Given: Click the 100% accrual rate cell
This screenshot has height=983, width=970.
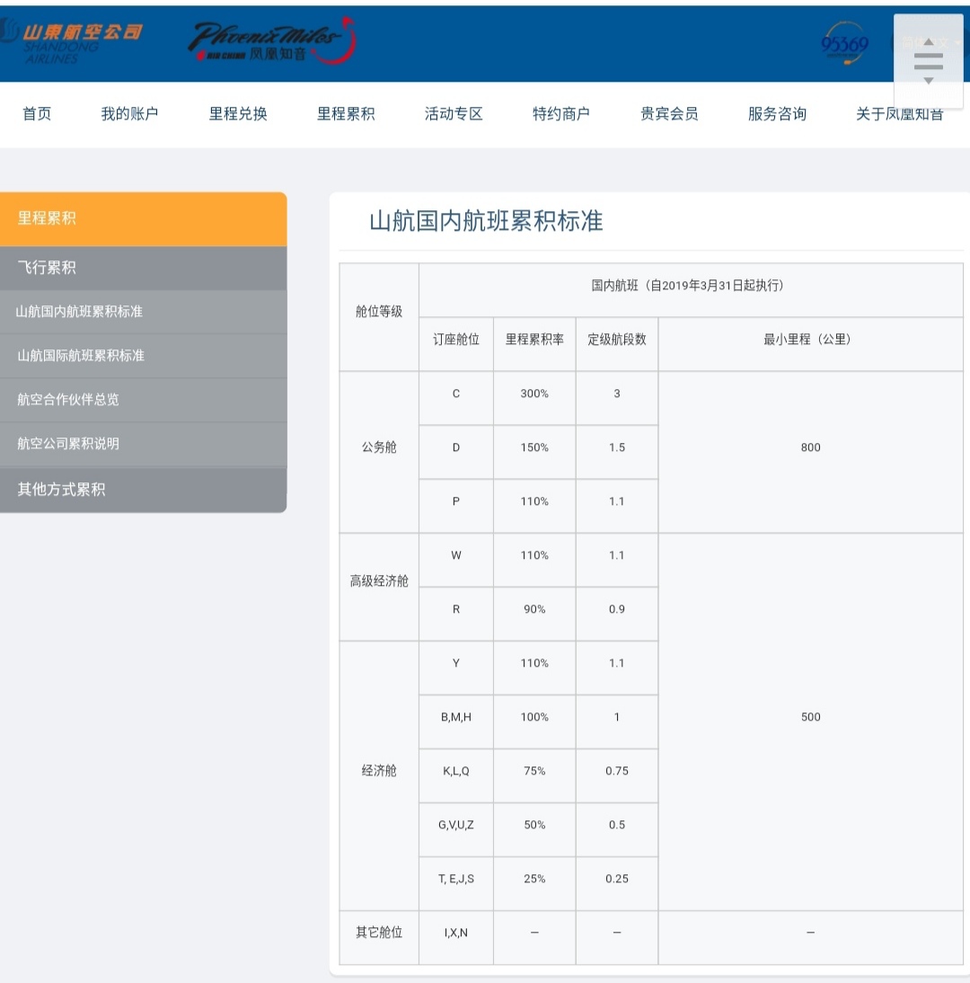Looking at the screenshot, I should pyautogui.click(x=534, y=722).
